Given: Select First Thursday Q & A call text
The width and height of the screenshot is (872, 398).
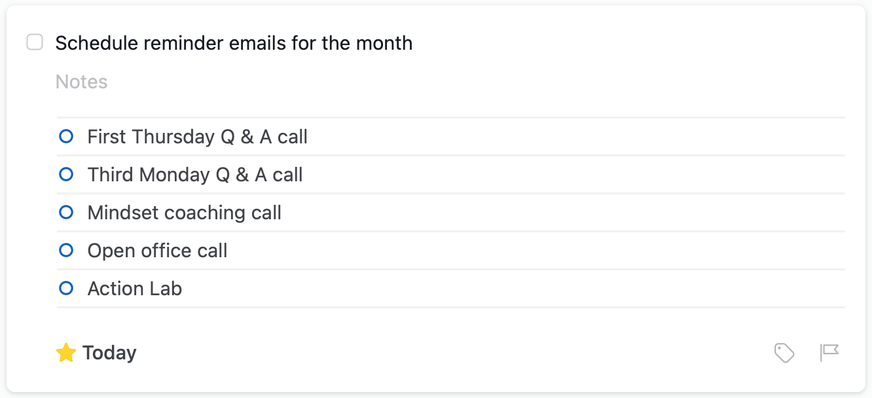Looking at the screenshot, I should pyautogui.click(x=197, y=137).
